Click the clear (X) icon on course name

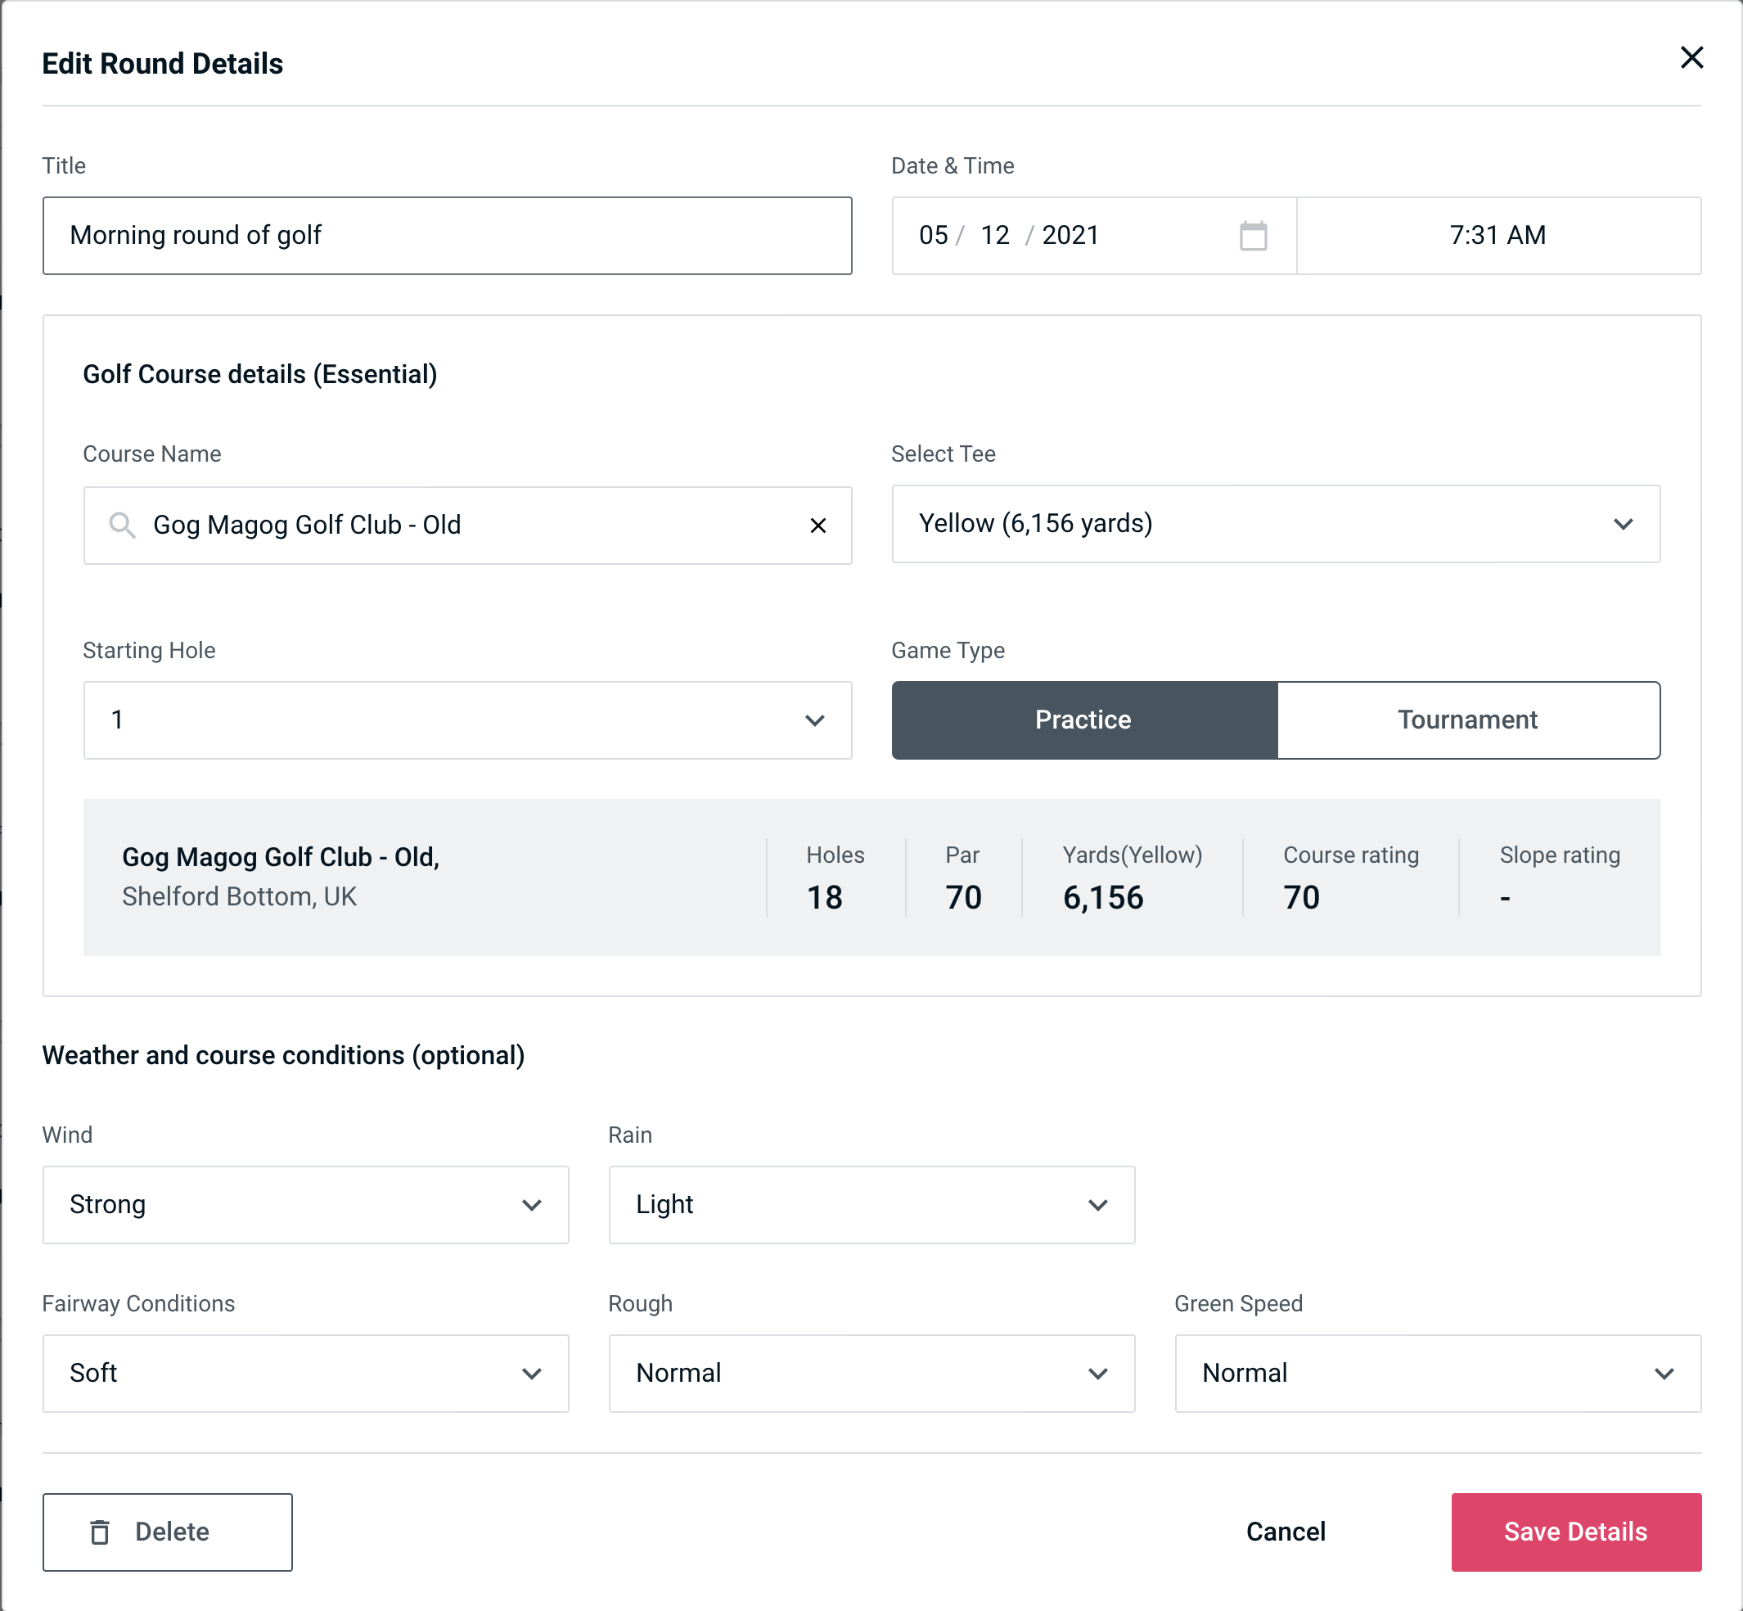(818, 526)
